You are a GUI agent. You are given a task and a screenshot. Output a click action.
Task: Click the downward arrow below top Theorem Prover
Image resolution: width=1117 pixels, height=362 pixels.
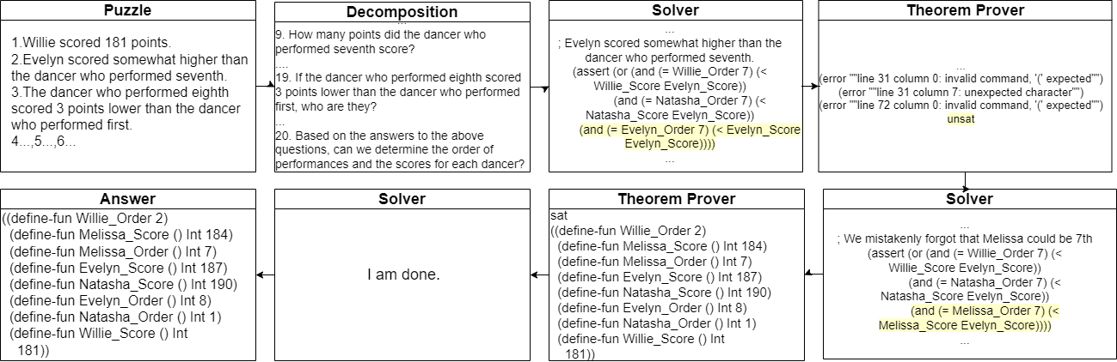(x=966, y=181)
